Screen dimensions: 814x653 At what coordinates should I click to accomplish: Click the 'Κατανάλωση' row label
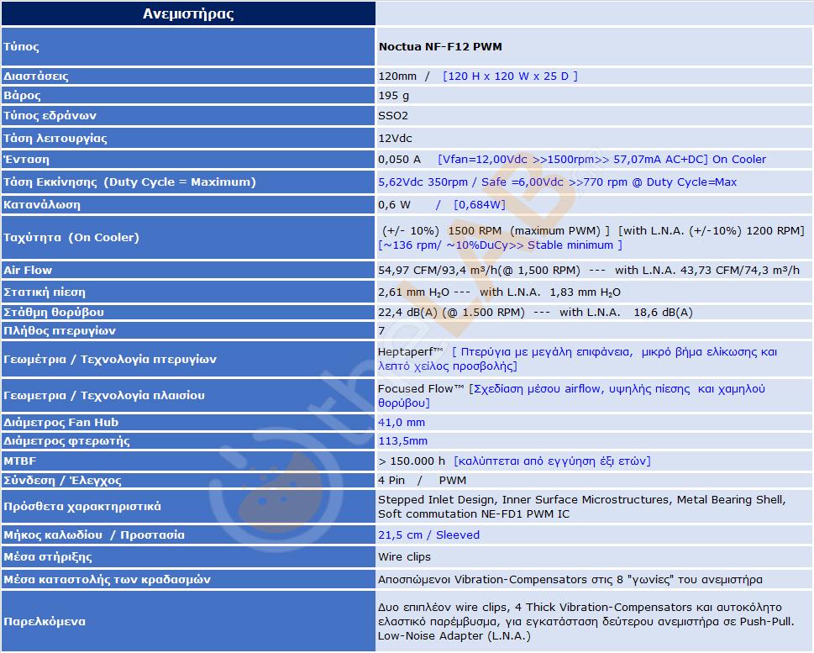tap(41, 205)
